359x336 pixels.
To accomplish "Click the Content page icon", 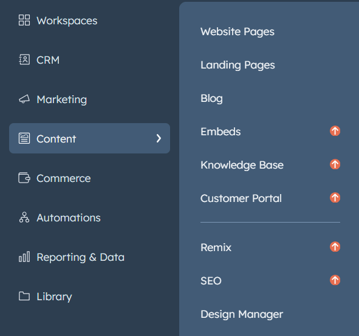I will point(24,138).
